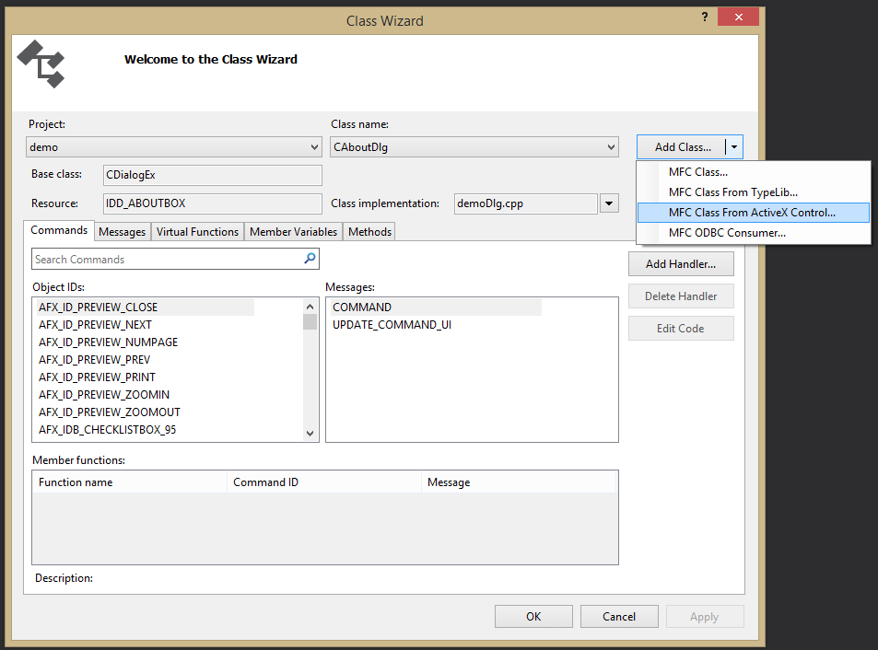Click the search magnifier icon in Search Commands
Image resolution: width=878 pixels, height=650 pixels.
(310, 260)
